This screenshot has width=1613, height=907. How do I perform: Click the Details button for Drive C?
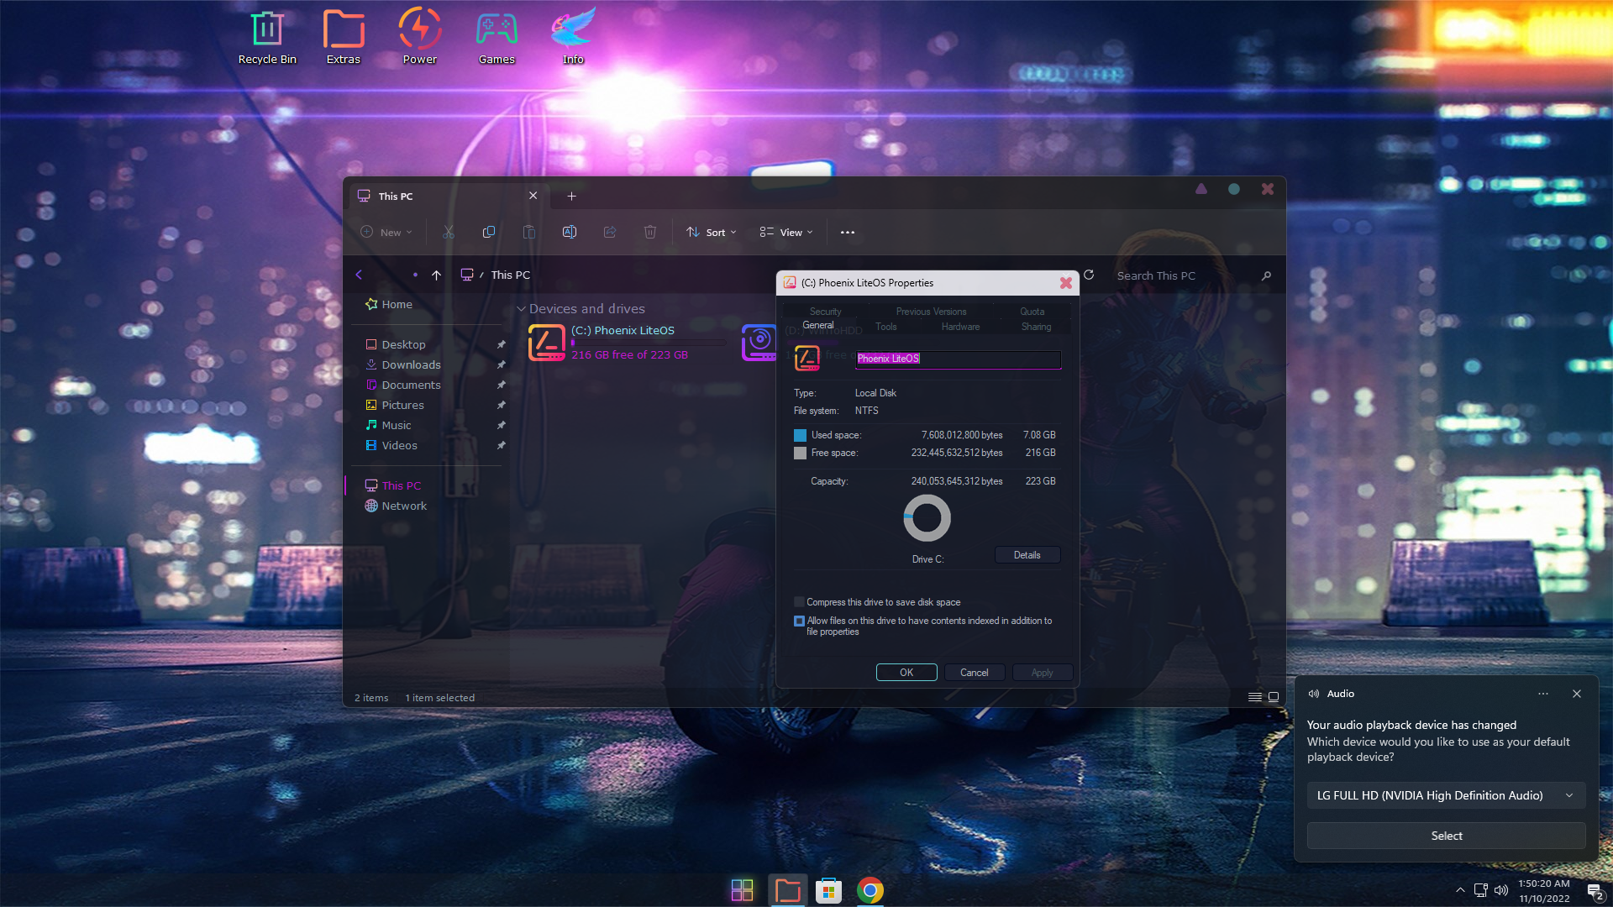pyautogui.click(x=1027, y=555)
